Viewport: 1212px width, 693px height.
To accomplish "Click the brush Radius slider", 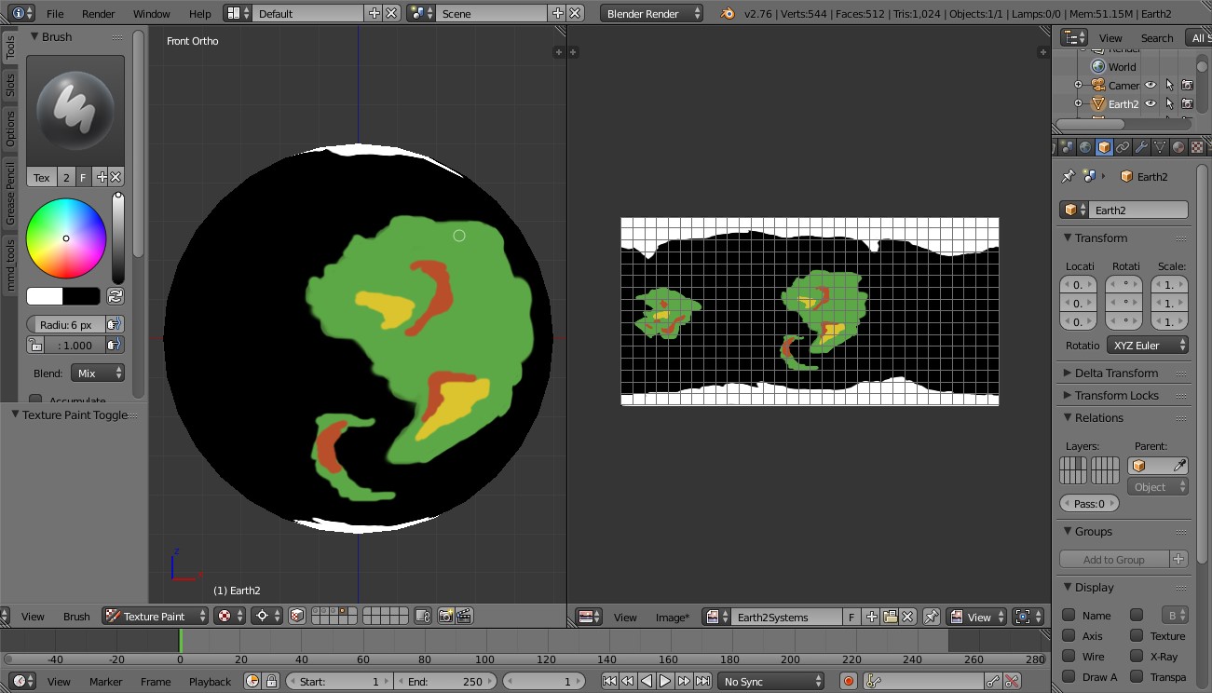I will [65, 324].
